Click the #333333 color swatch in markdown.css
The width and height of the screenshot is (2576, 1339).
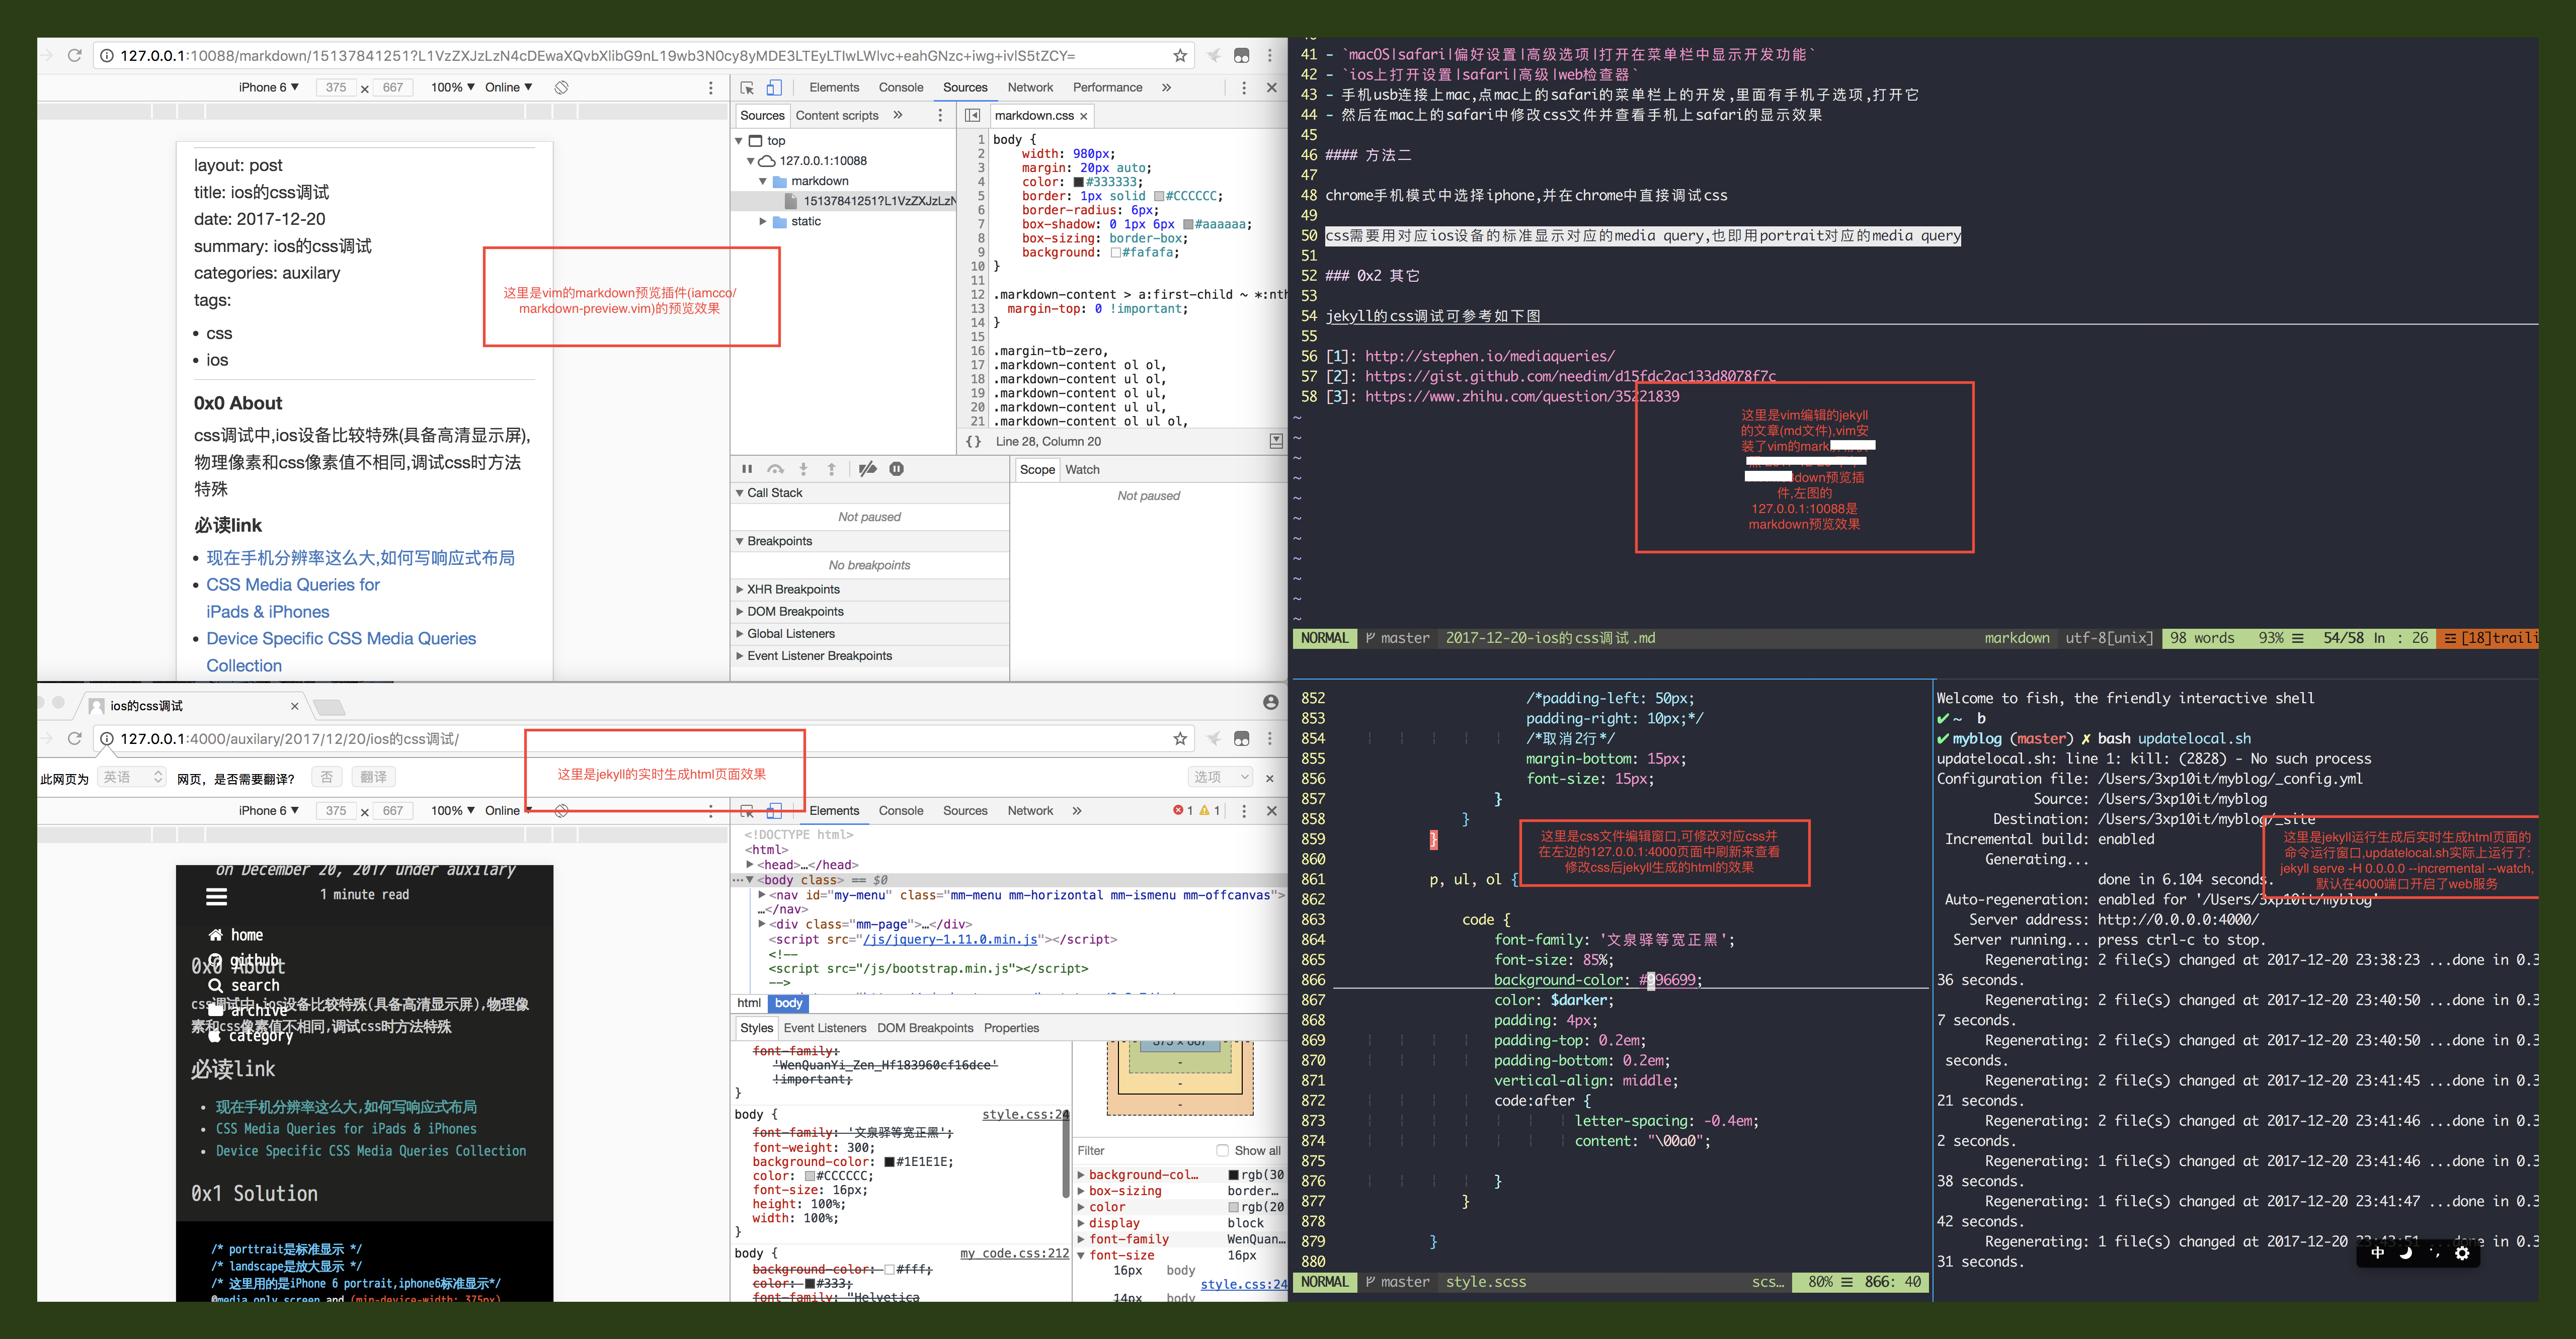click(1078, 182)
